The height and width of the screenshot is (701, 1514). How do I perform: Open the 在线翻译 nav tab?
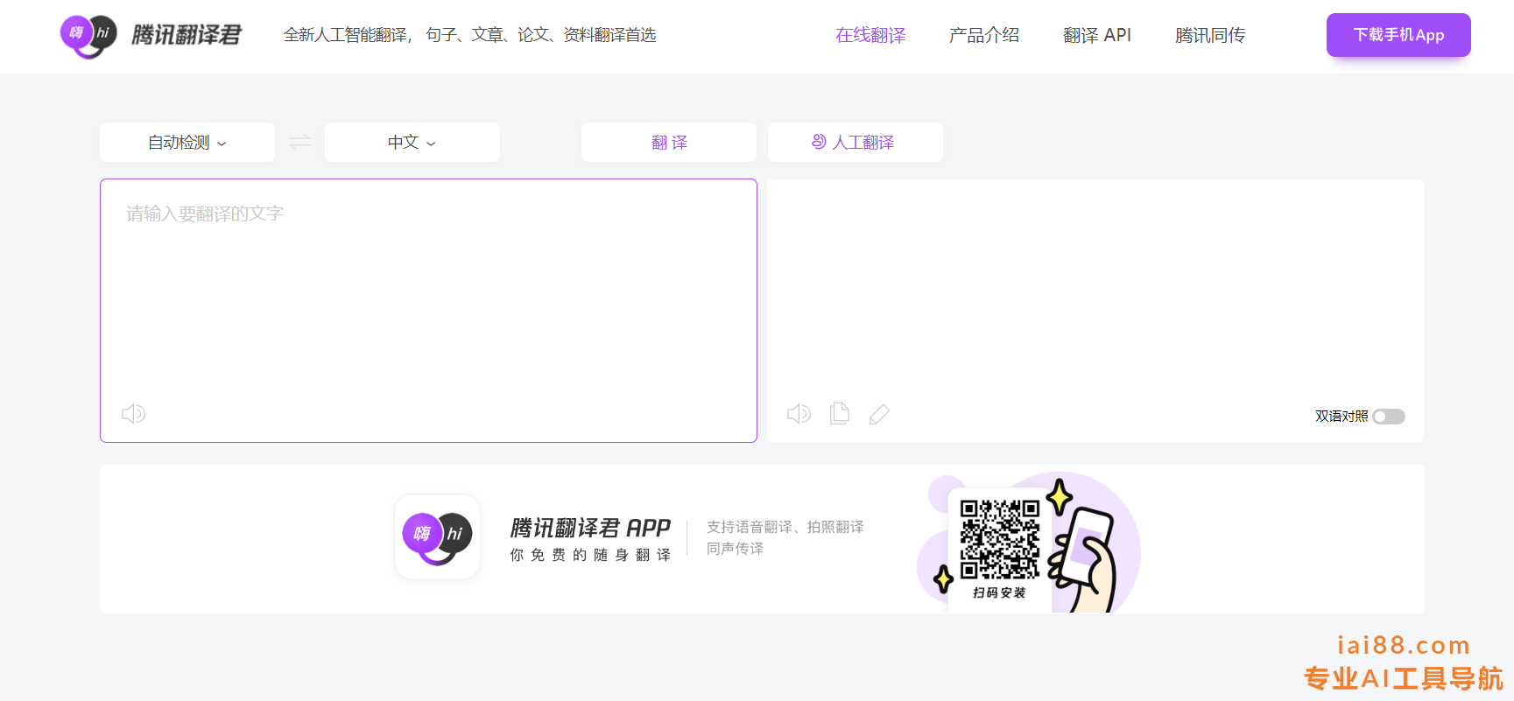tap(870, 35)
